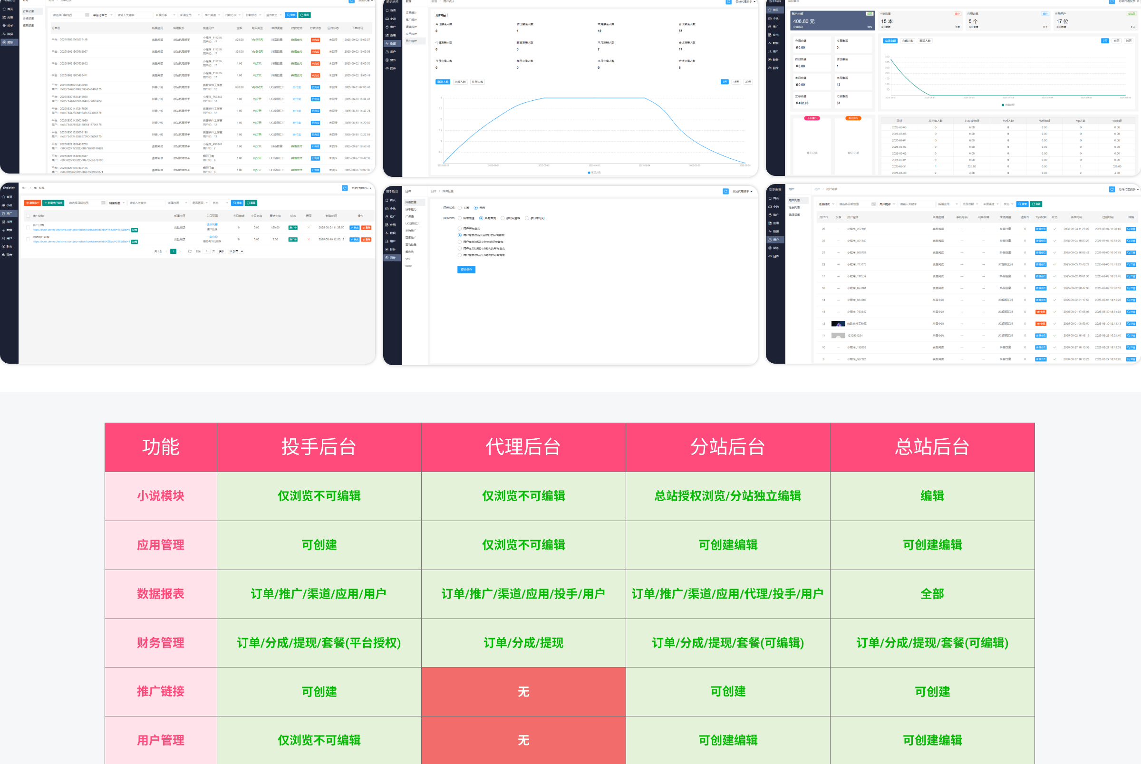1141x764 pixels.
Task: Click avatar thumbnail of user ID 12
Action: tap(838, 324)
